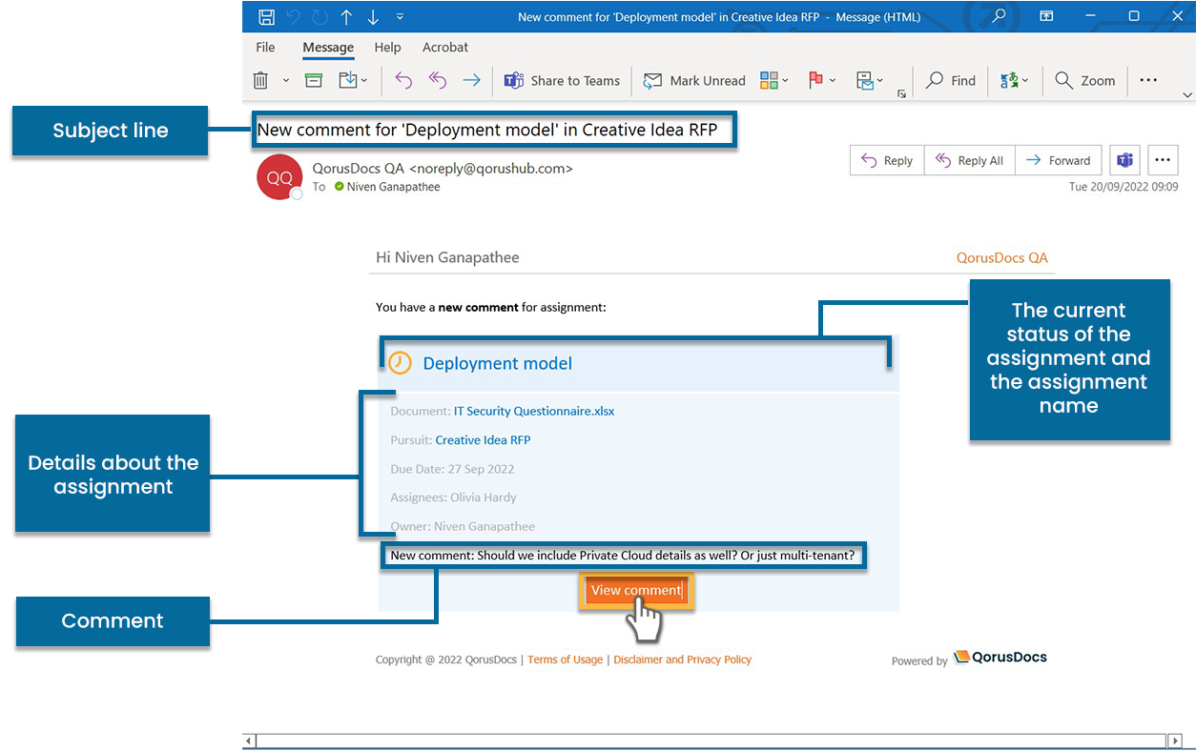Click the search magnifier in title bar

[999, 16]
